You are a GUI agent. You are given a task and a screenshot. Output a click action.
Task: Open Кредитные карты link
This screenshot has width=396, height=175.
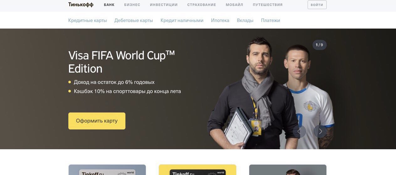pos(87,20)
